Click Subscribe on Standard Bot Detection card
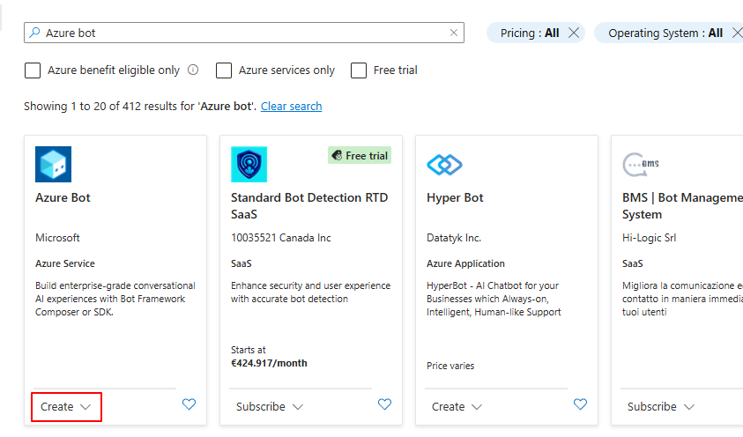The height and width of the screenshot is (437, 743). [x=261, y=407]
